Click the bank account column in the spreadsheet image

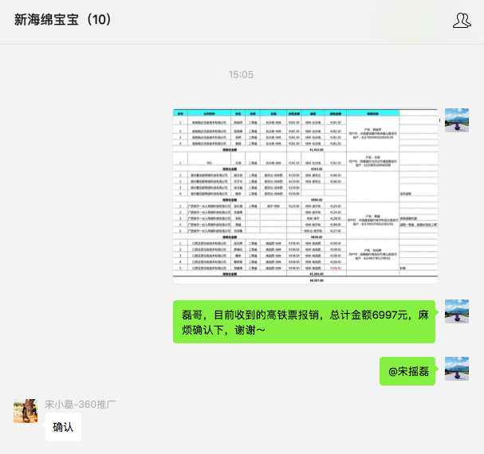pyautogui.click(x=373, y=199)
